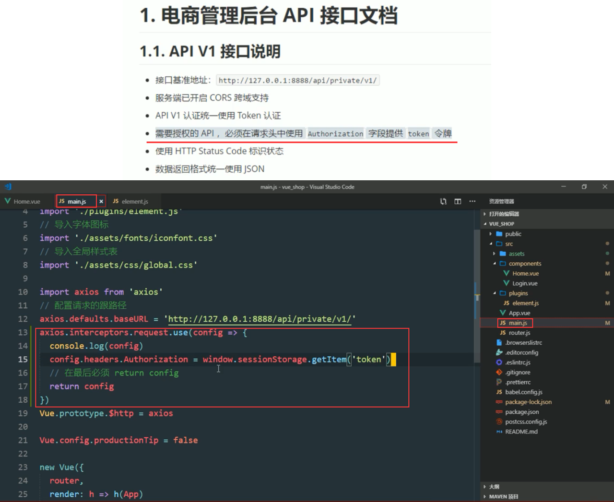Open the .editorconfig file

pos(521,352)
